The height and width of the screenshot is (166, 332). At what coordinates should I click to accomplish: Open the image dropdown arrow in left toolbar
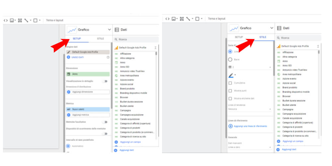(x=15, y=21)
